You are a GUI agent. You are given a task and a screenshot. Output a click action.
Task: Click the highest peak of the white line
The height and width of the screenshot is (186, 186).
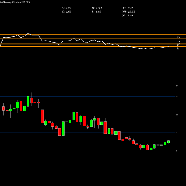click(28, 33)
